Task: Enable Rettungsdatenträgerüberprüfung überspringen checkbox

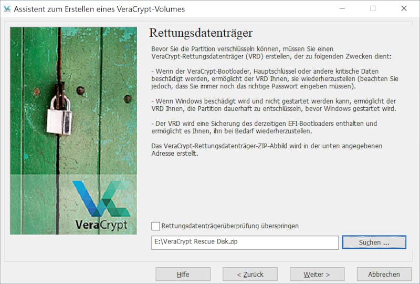Action: click(155, 226)
